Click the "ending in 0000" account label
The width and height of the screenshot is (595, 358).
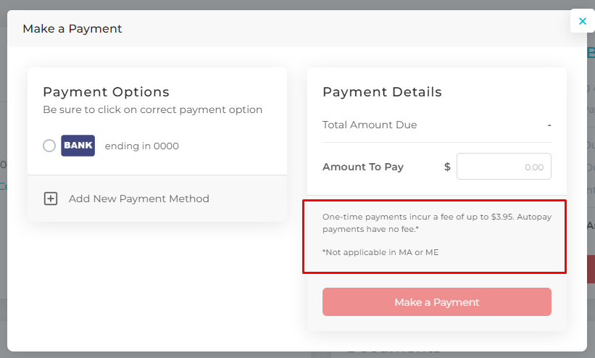(x=141, y=146)
